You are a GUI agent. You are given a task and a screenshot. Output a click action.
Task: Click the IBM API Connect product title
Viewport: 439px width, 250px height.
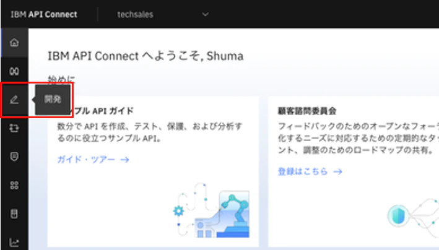(44, 14)
